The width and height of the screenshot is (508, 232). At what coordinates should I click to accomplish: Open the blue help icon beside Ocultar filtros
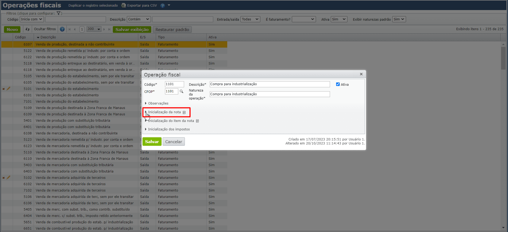(x=62, y=29)
